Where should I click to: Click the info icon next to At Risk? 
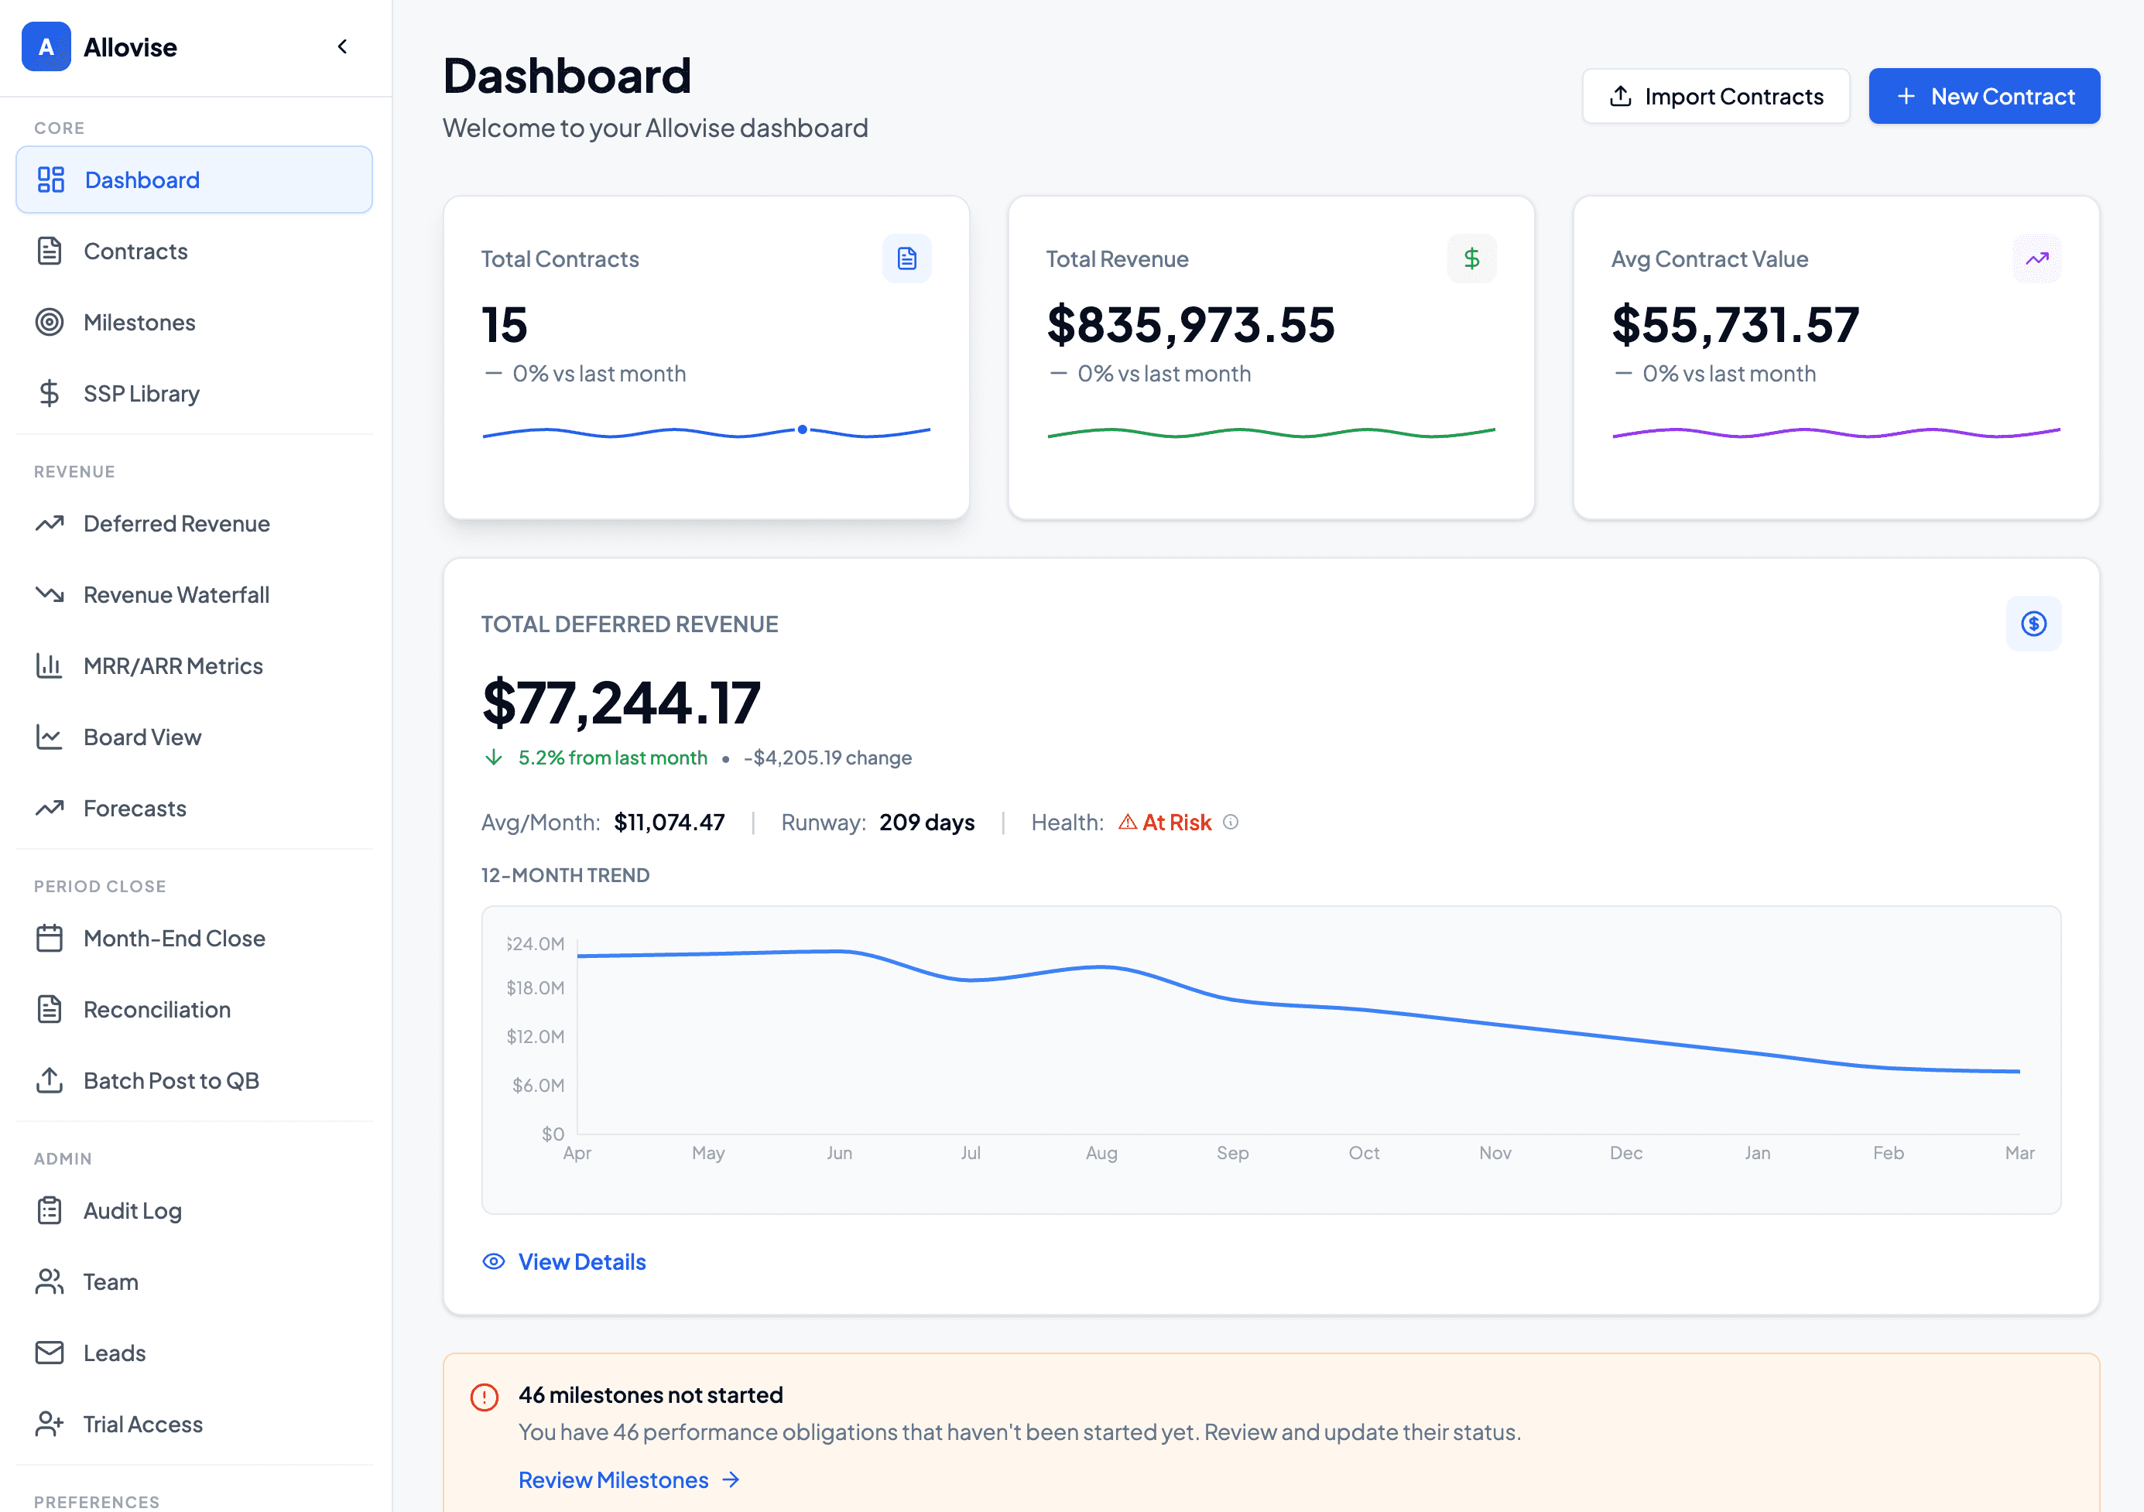1231,823
